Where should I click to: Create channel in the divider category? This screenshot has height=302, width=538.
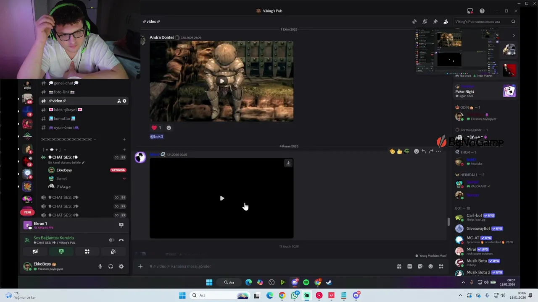(124, 139)
